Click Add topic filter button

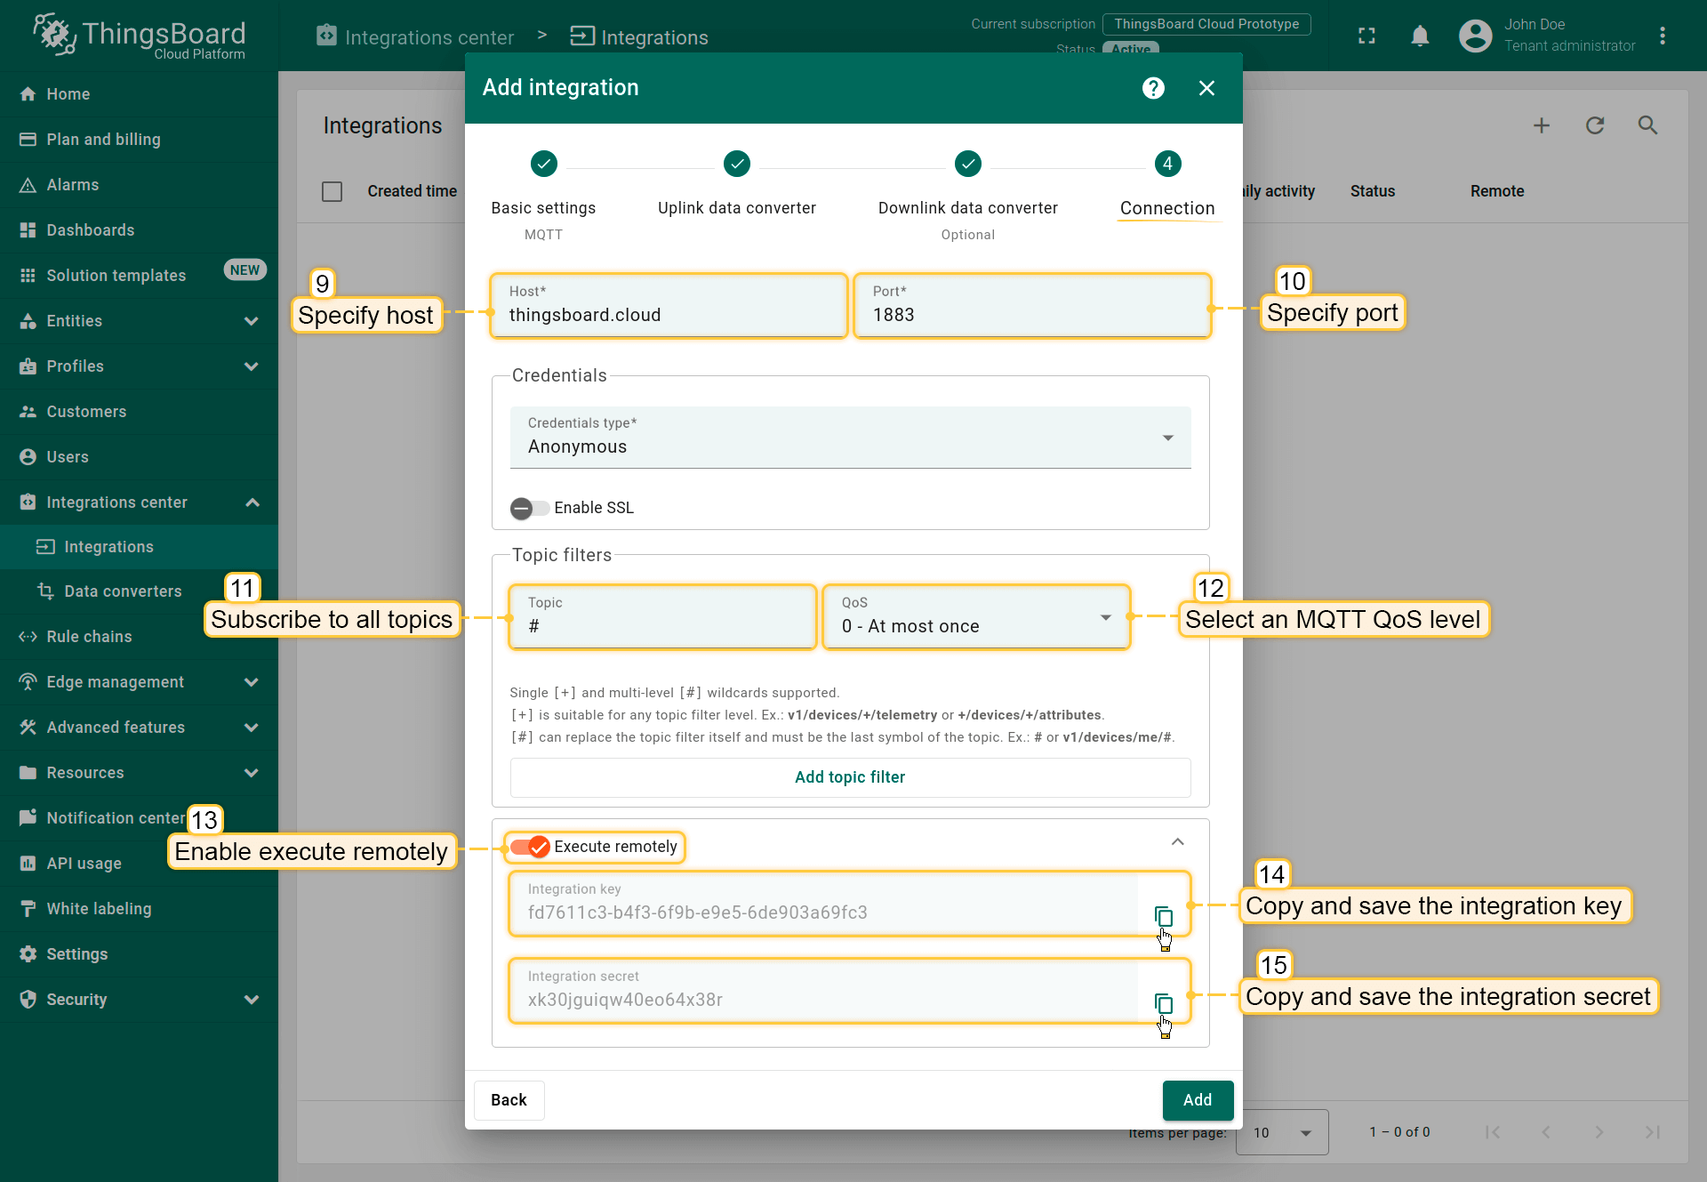pos(850,777)
